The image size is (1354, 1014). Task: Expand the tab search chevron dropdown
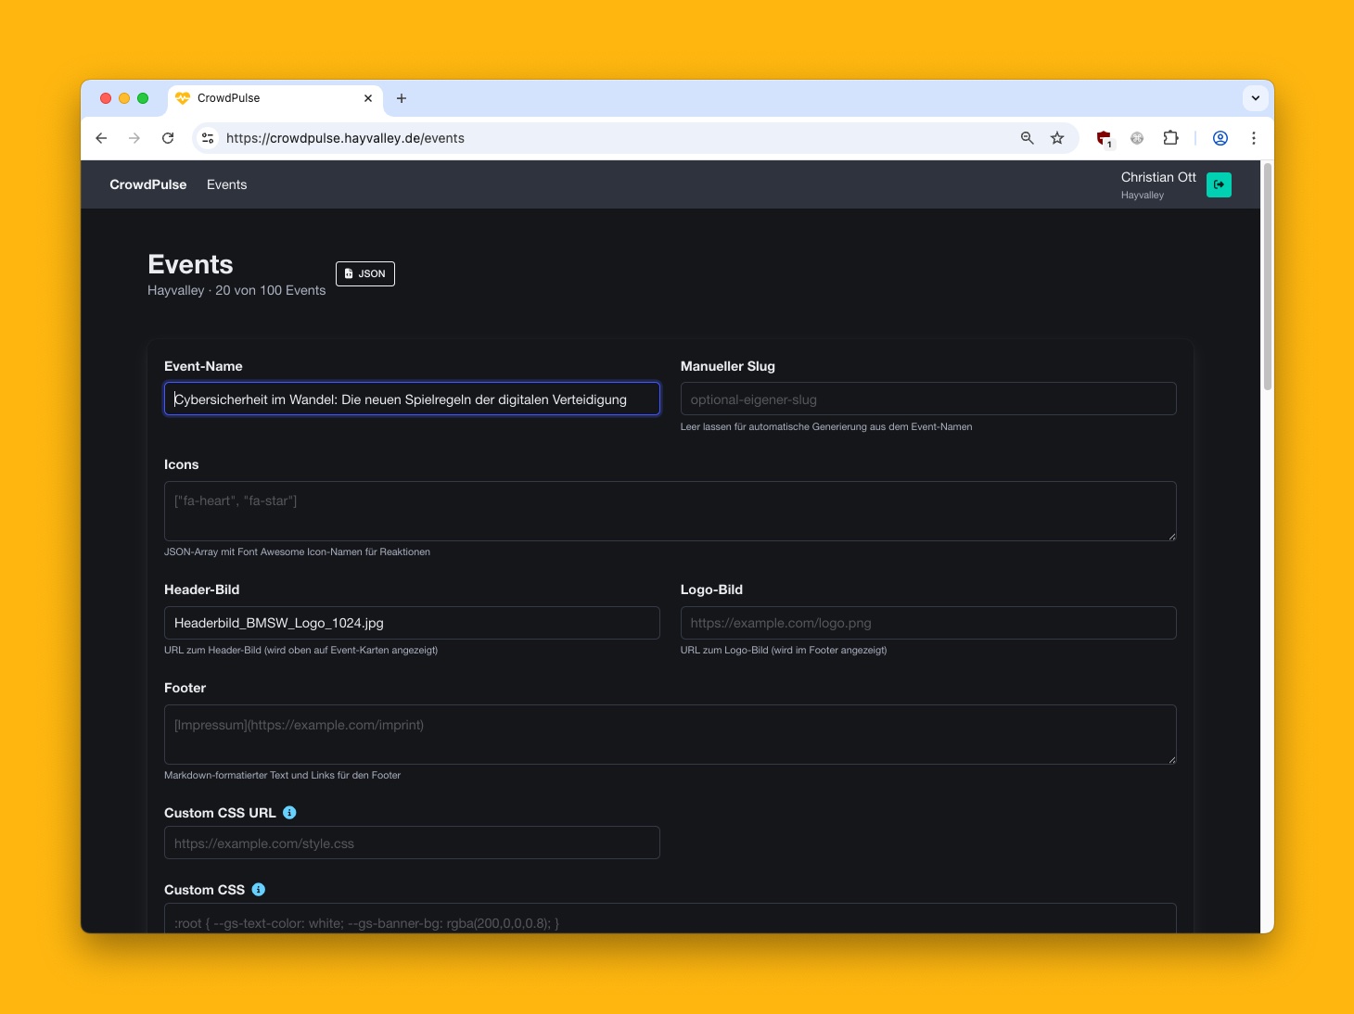coord(1255,98)
